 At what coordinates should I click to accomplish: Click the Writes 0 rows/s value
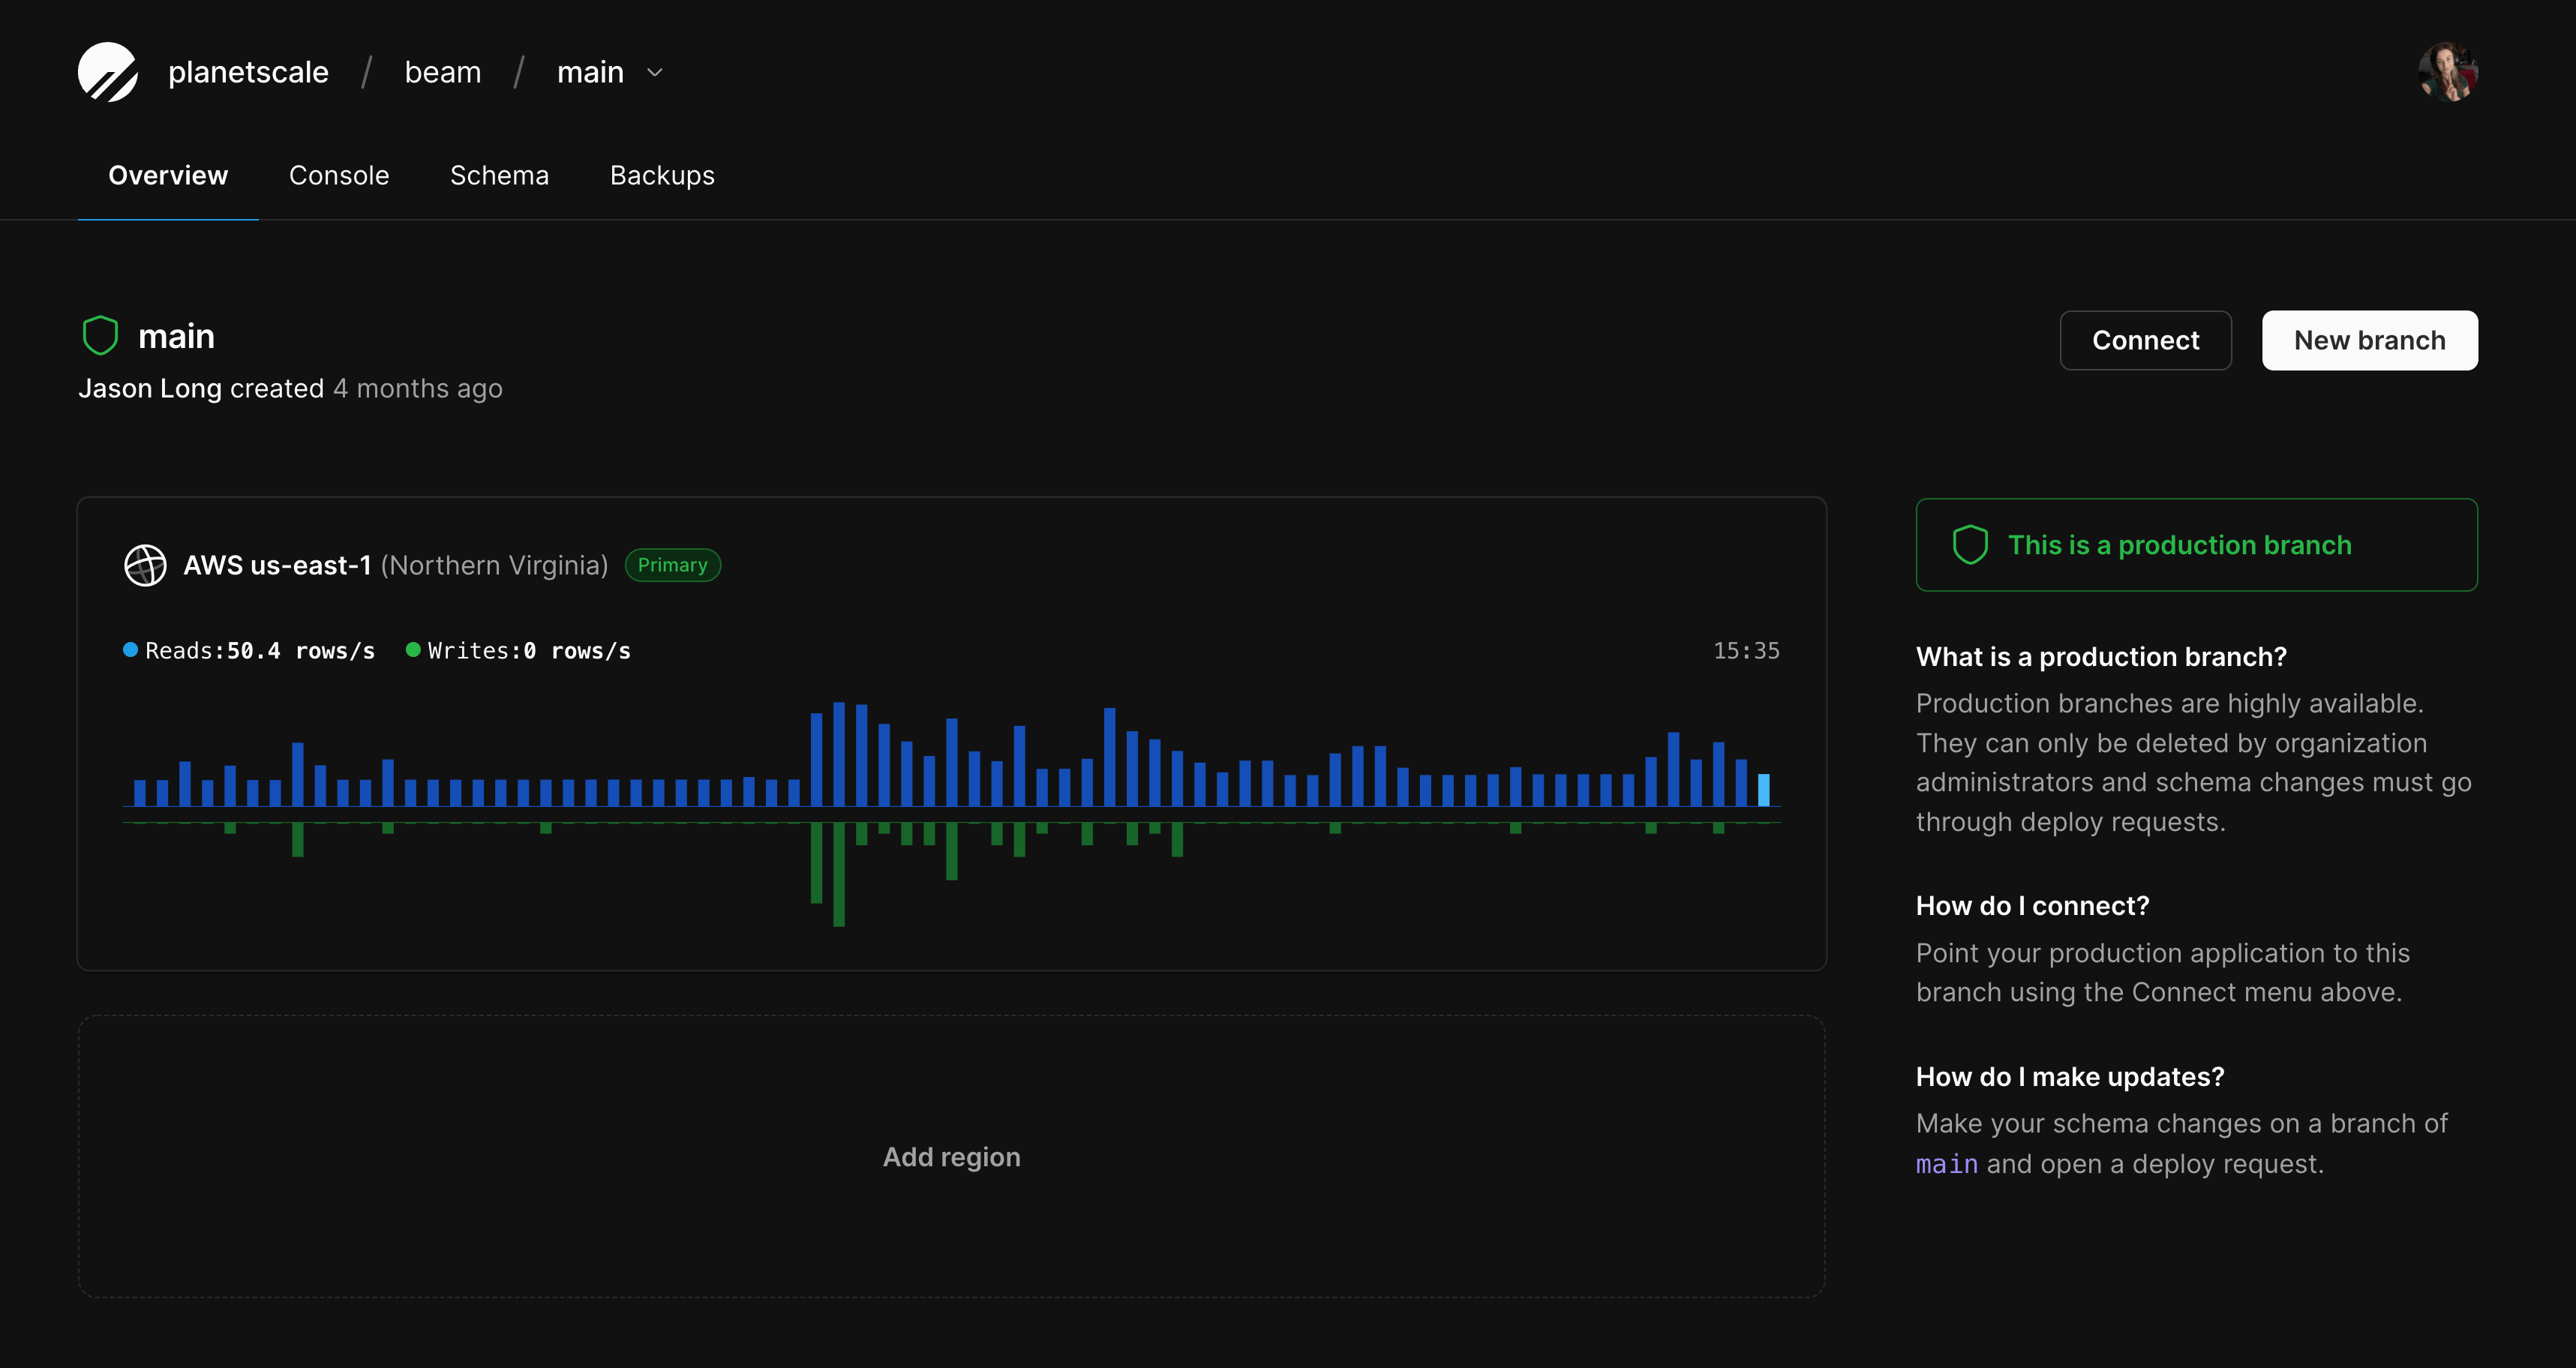point(577,651)
